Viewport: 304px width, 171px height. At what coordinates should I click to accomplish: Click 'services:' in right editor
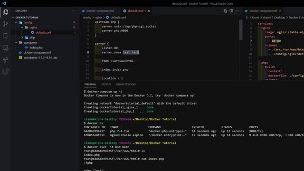pos(266,24)
